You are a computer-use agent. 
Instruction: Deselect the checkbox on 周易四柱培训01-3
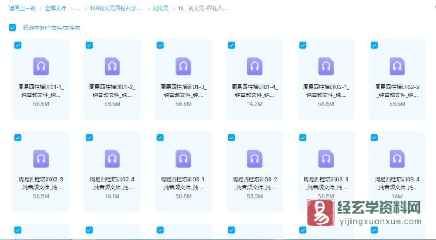pyautogui.click(x=160, y=46)
